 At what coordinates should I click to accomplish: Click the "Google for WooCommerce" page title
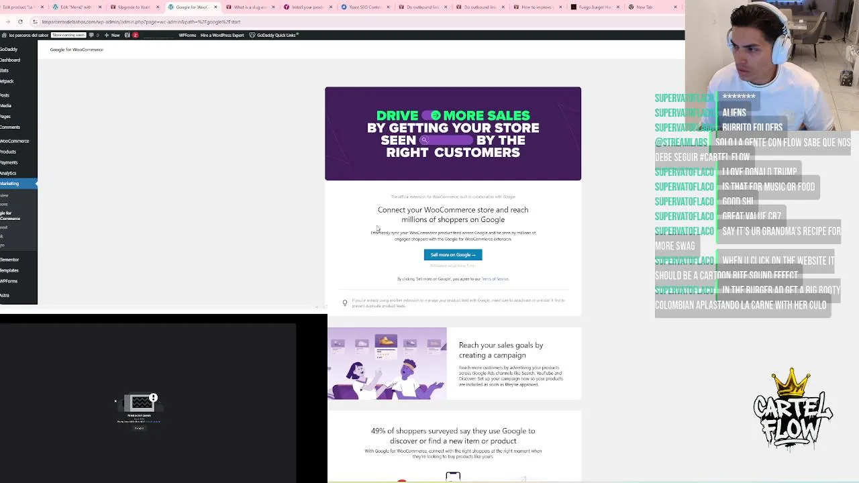(x=77, y=50)
